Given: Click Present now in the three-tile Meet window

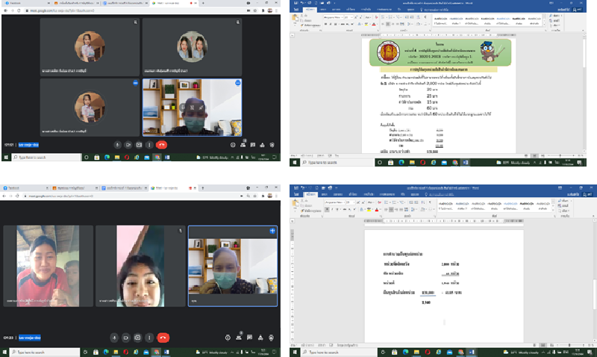Looking at the screenshot, I should [138, 337].
